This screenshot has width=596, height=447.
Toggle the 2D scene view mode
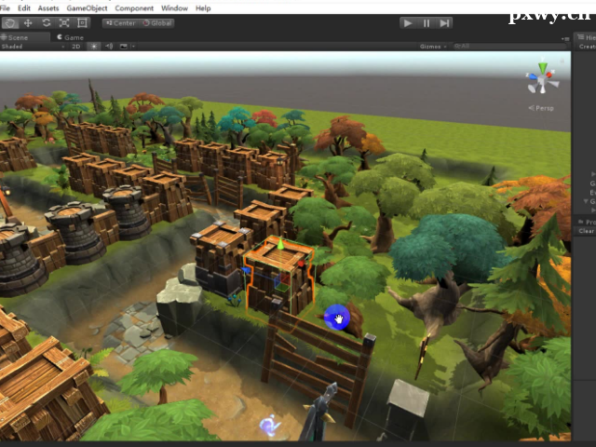coord(76,46)
